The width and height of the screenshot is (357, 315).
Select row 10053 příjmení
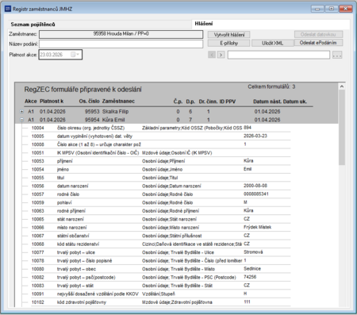tap(161, 161)
